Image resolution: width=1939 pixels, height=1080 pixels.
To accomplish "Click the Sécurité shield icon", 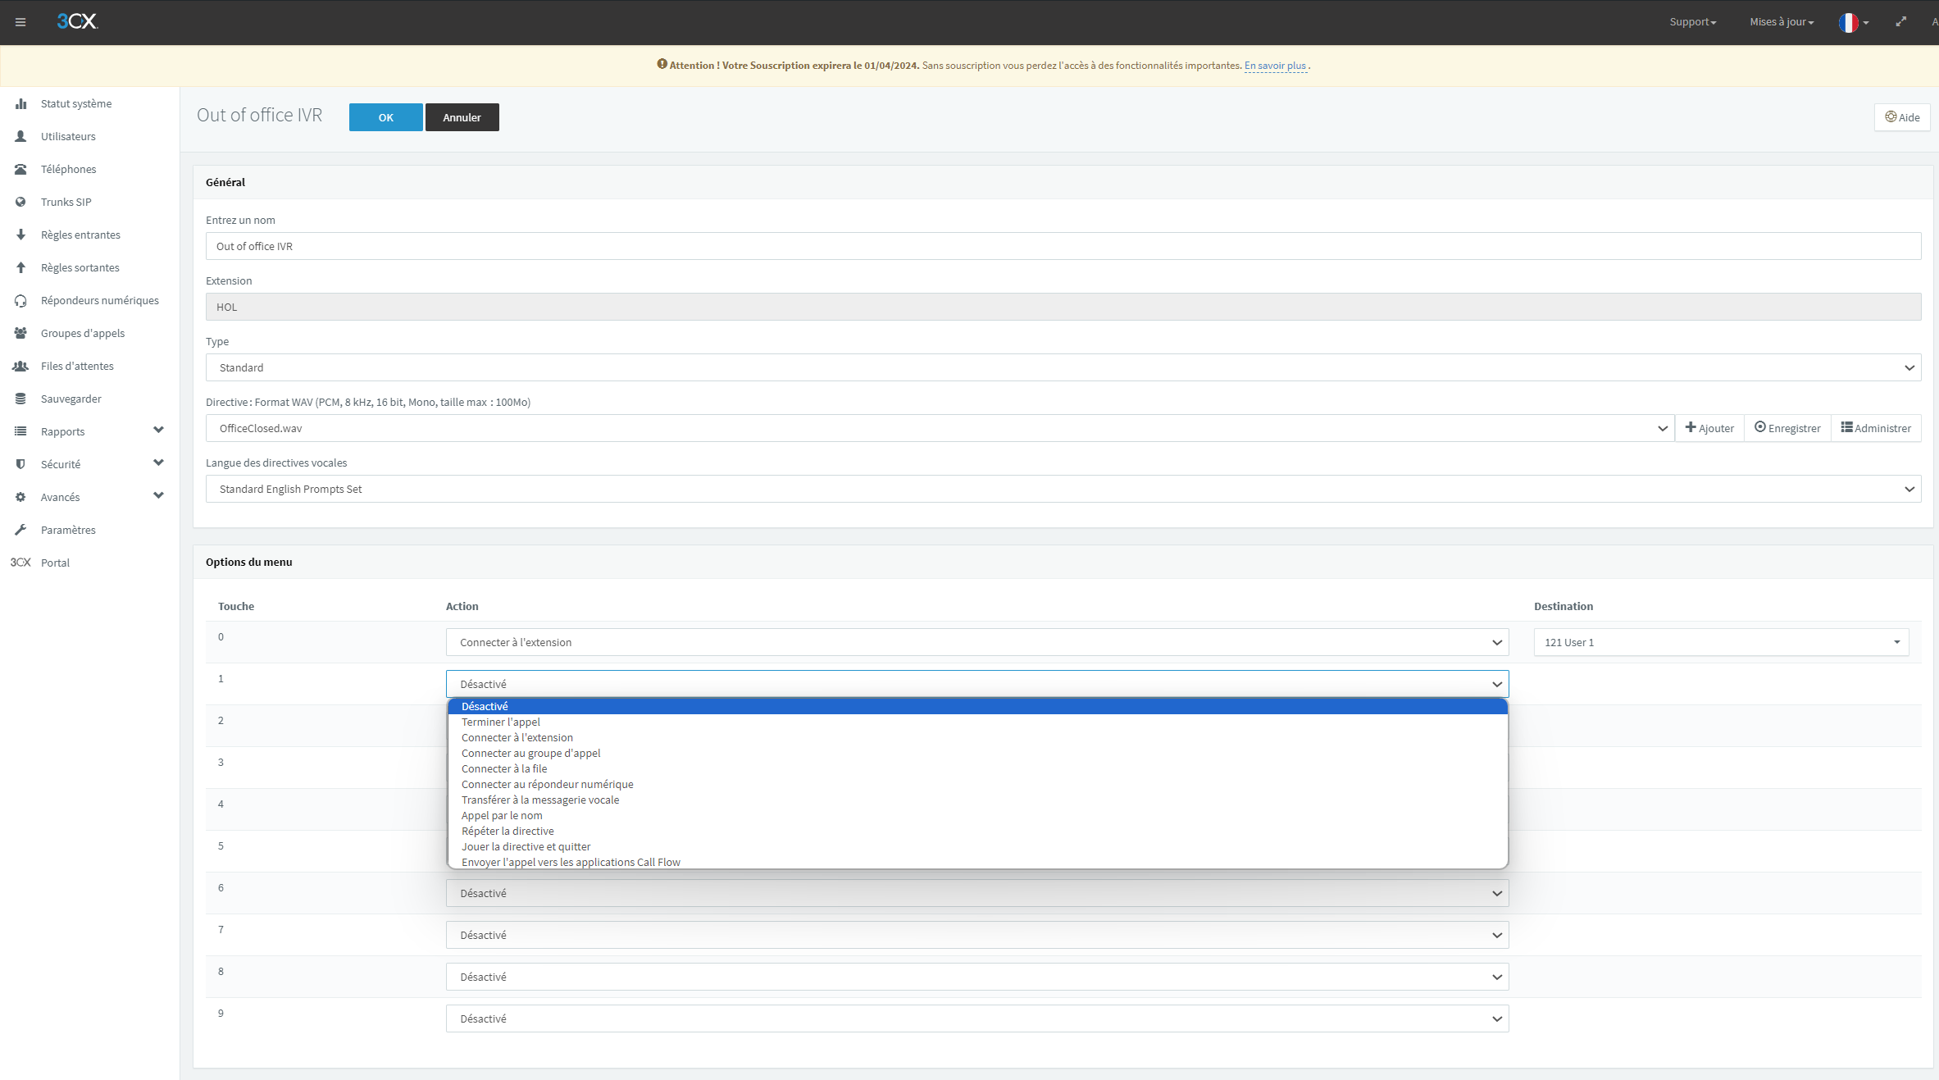I will coord(20,464).
